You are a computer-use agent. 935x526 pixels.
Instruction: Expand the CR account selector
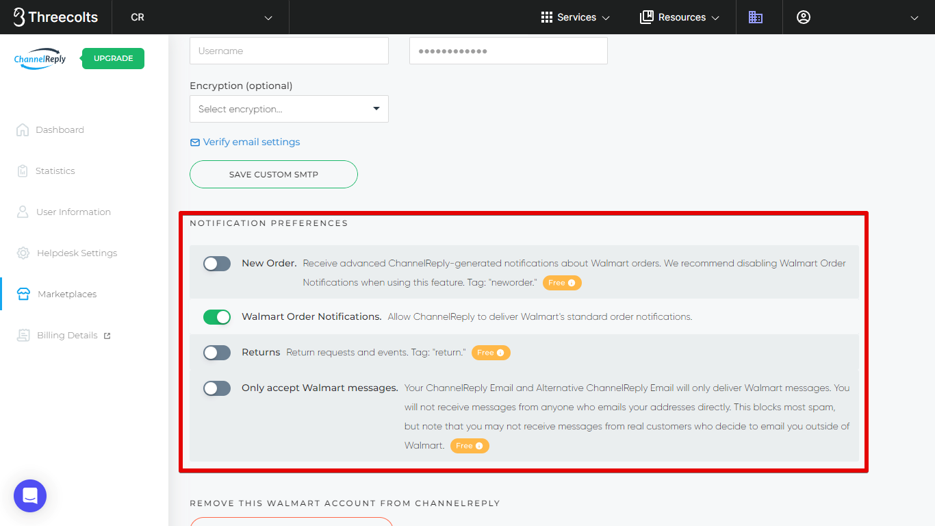click(x=201, y=17)
